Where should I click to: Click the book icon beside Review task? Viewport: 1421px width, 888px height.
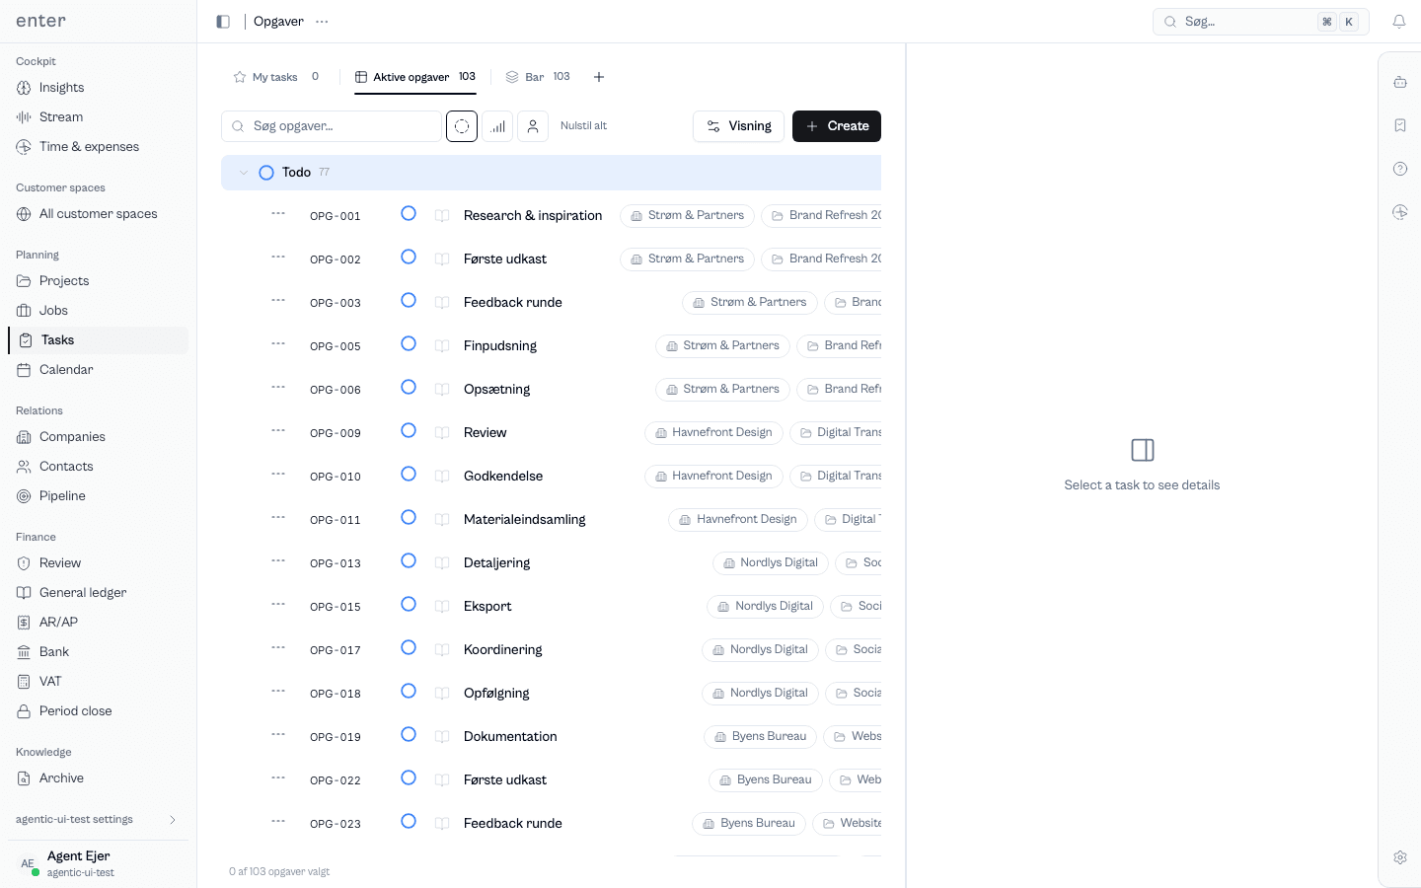(x=442, y=432)
